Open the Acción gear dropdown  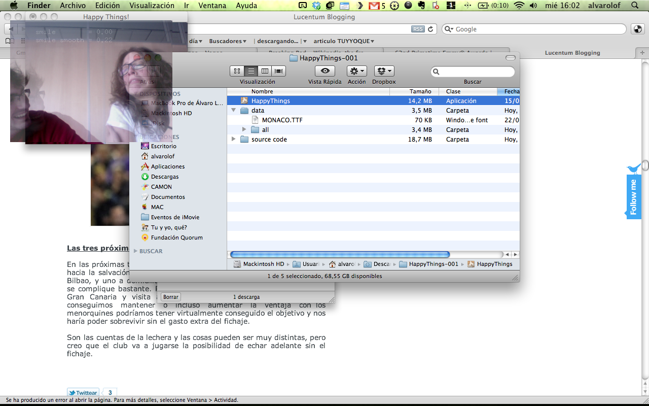coord(356,71)
